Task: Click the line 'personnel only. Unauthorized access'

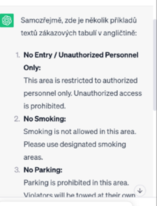Action: 83,93
